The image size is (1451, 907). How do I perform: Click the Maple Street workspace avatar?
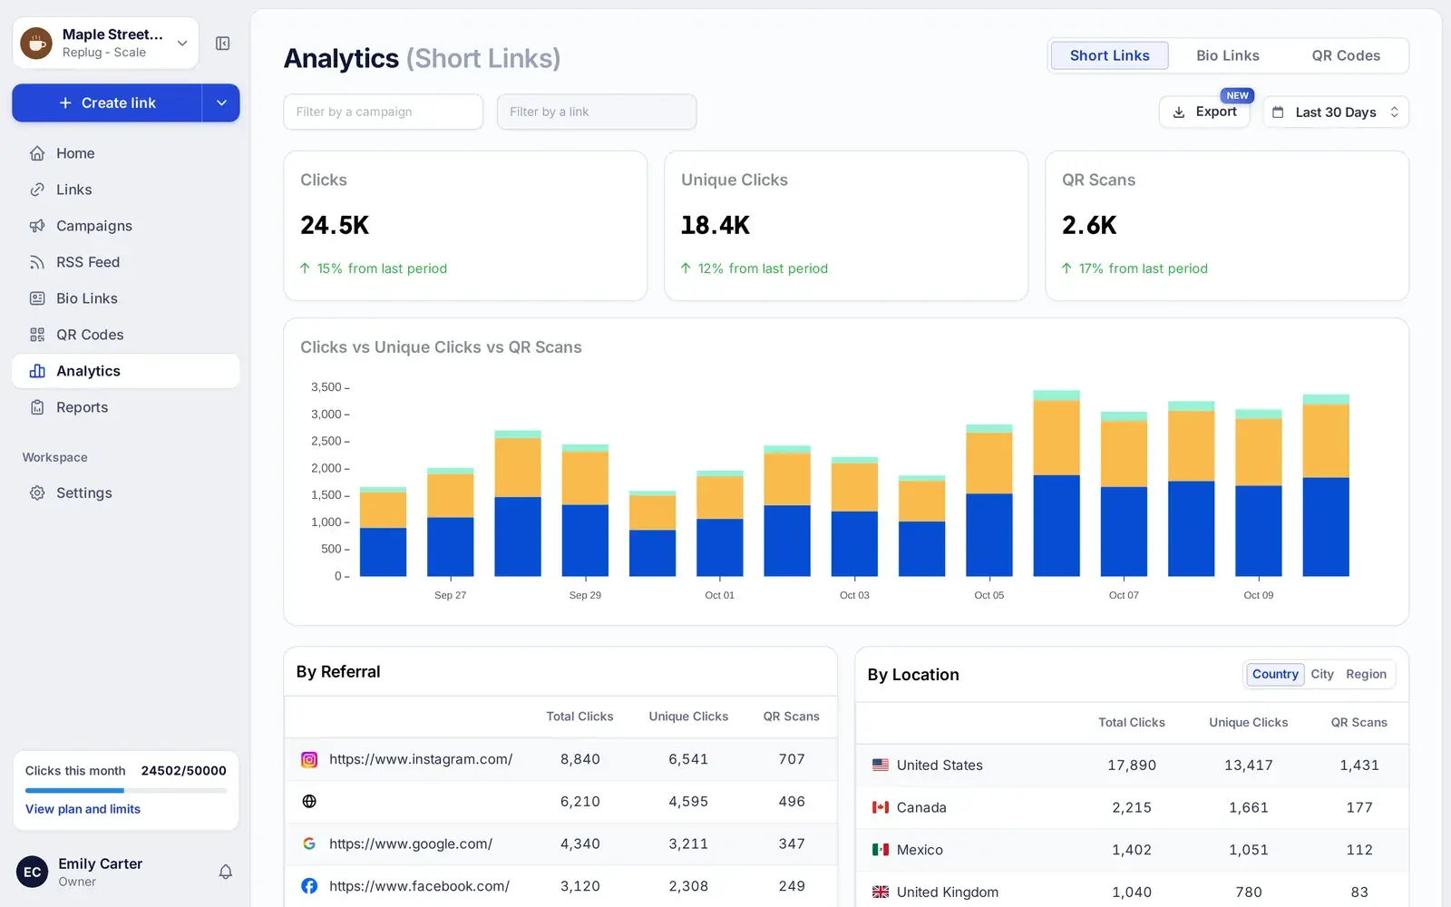[x=36, y=43]
